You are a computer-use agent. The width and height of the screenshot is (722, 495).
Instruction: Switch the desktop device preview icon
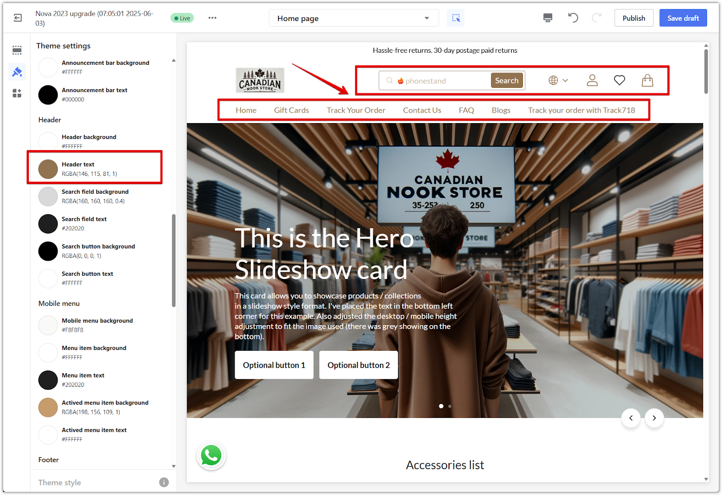coord(547,18)
